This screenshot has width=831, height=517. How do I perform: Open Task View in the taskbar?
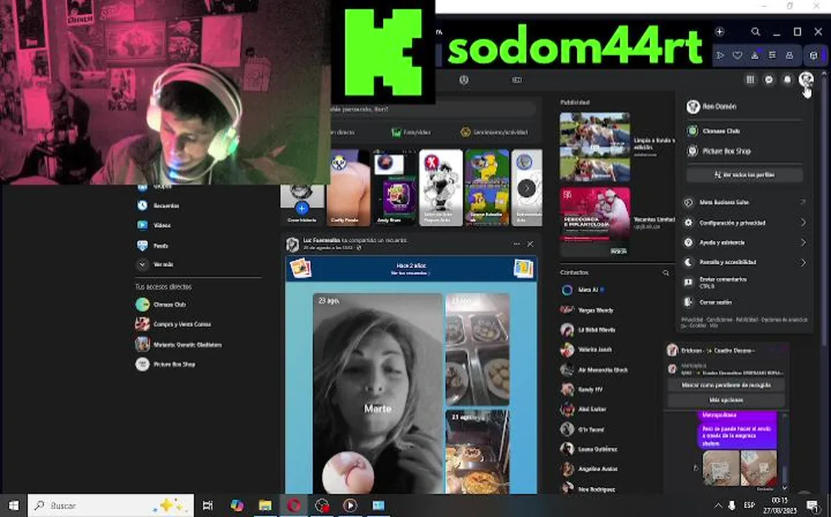click(x=208, y=506)
